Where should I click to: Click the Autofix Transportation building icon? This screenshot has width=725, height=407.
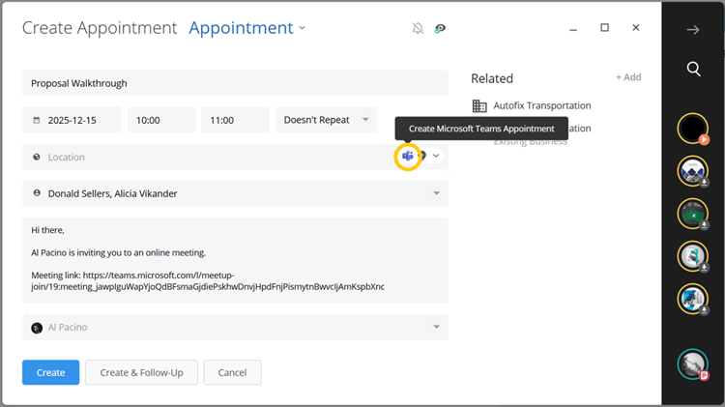pyautogui.click(x=479, y=105)
